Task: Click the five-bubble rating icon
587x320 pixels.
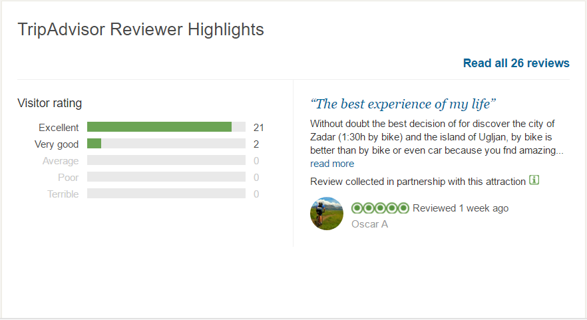Action: point(380,208)
